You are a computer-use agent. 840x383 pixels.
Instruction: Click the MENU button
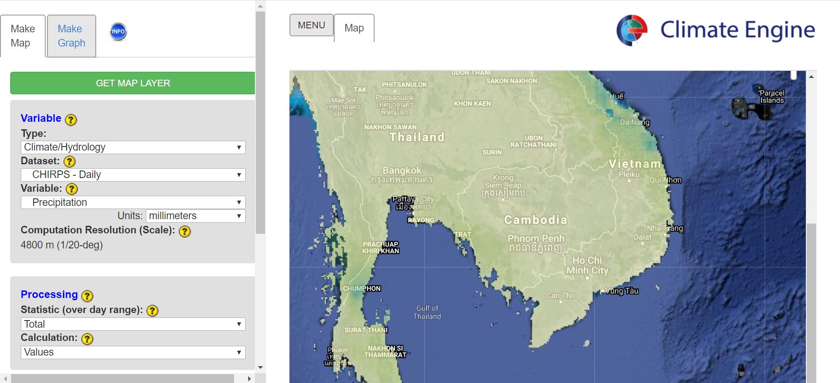(x=311, y=25)
